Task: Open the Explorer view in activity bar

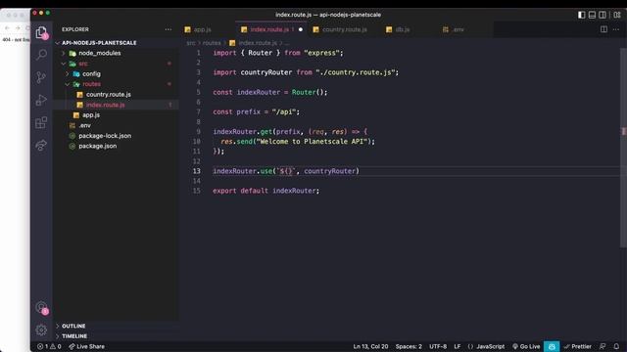Action: point(41,32)
